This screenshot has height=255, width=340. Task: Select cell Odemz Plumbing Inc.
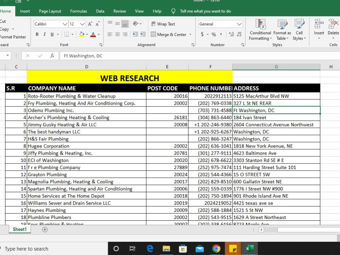point(86,111)
